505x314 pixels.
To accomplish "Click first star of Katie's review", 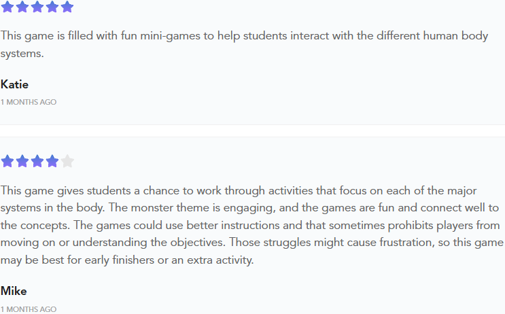I will click(x=7, y=7).
